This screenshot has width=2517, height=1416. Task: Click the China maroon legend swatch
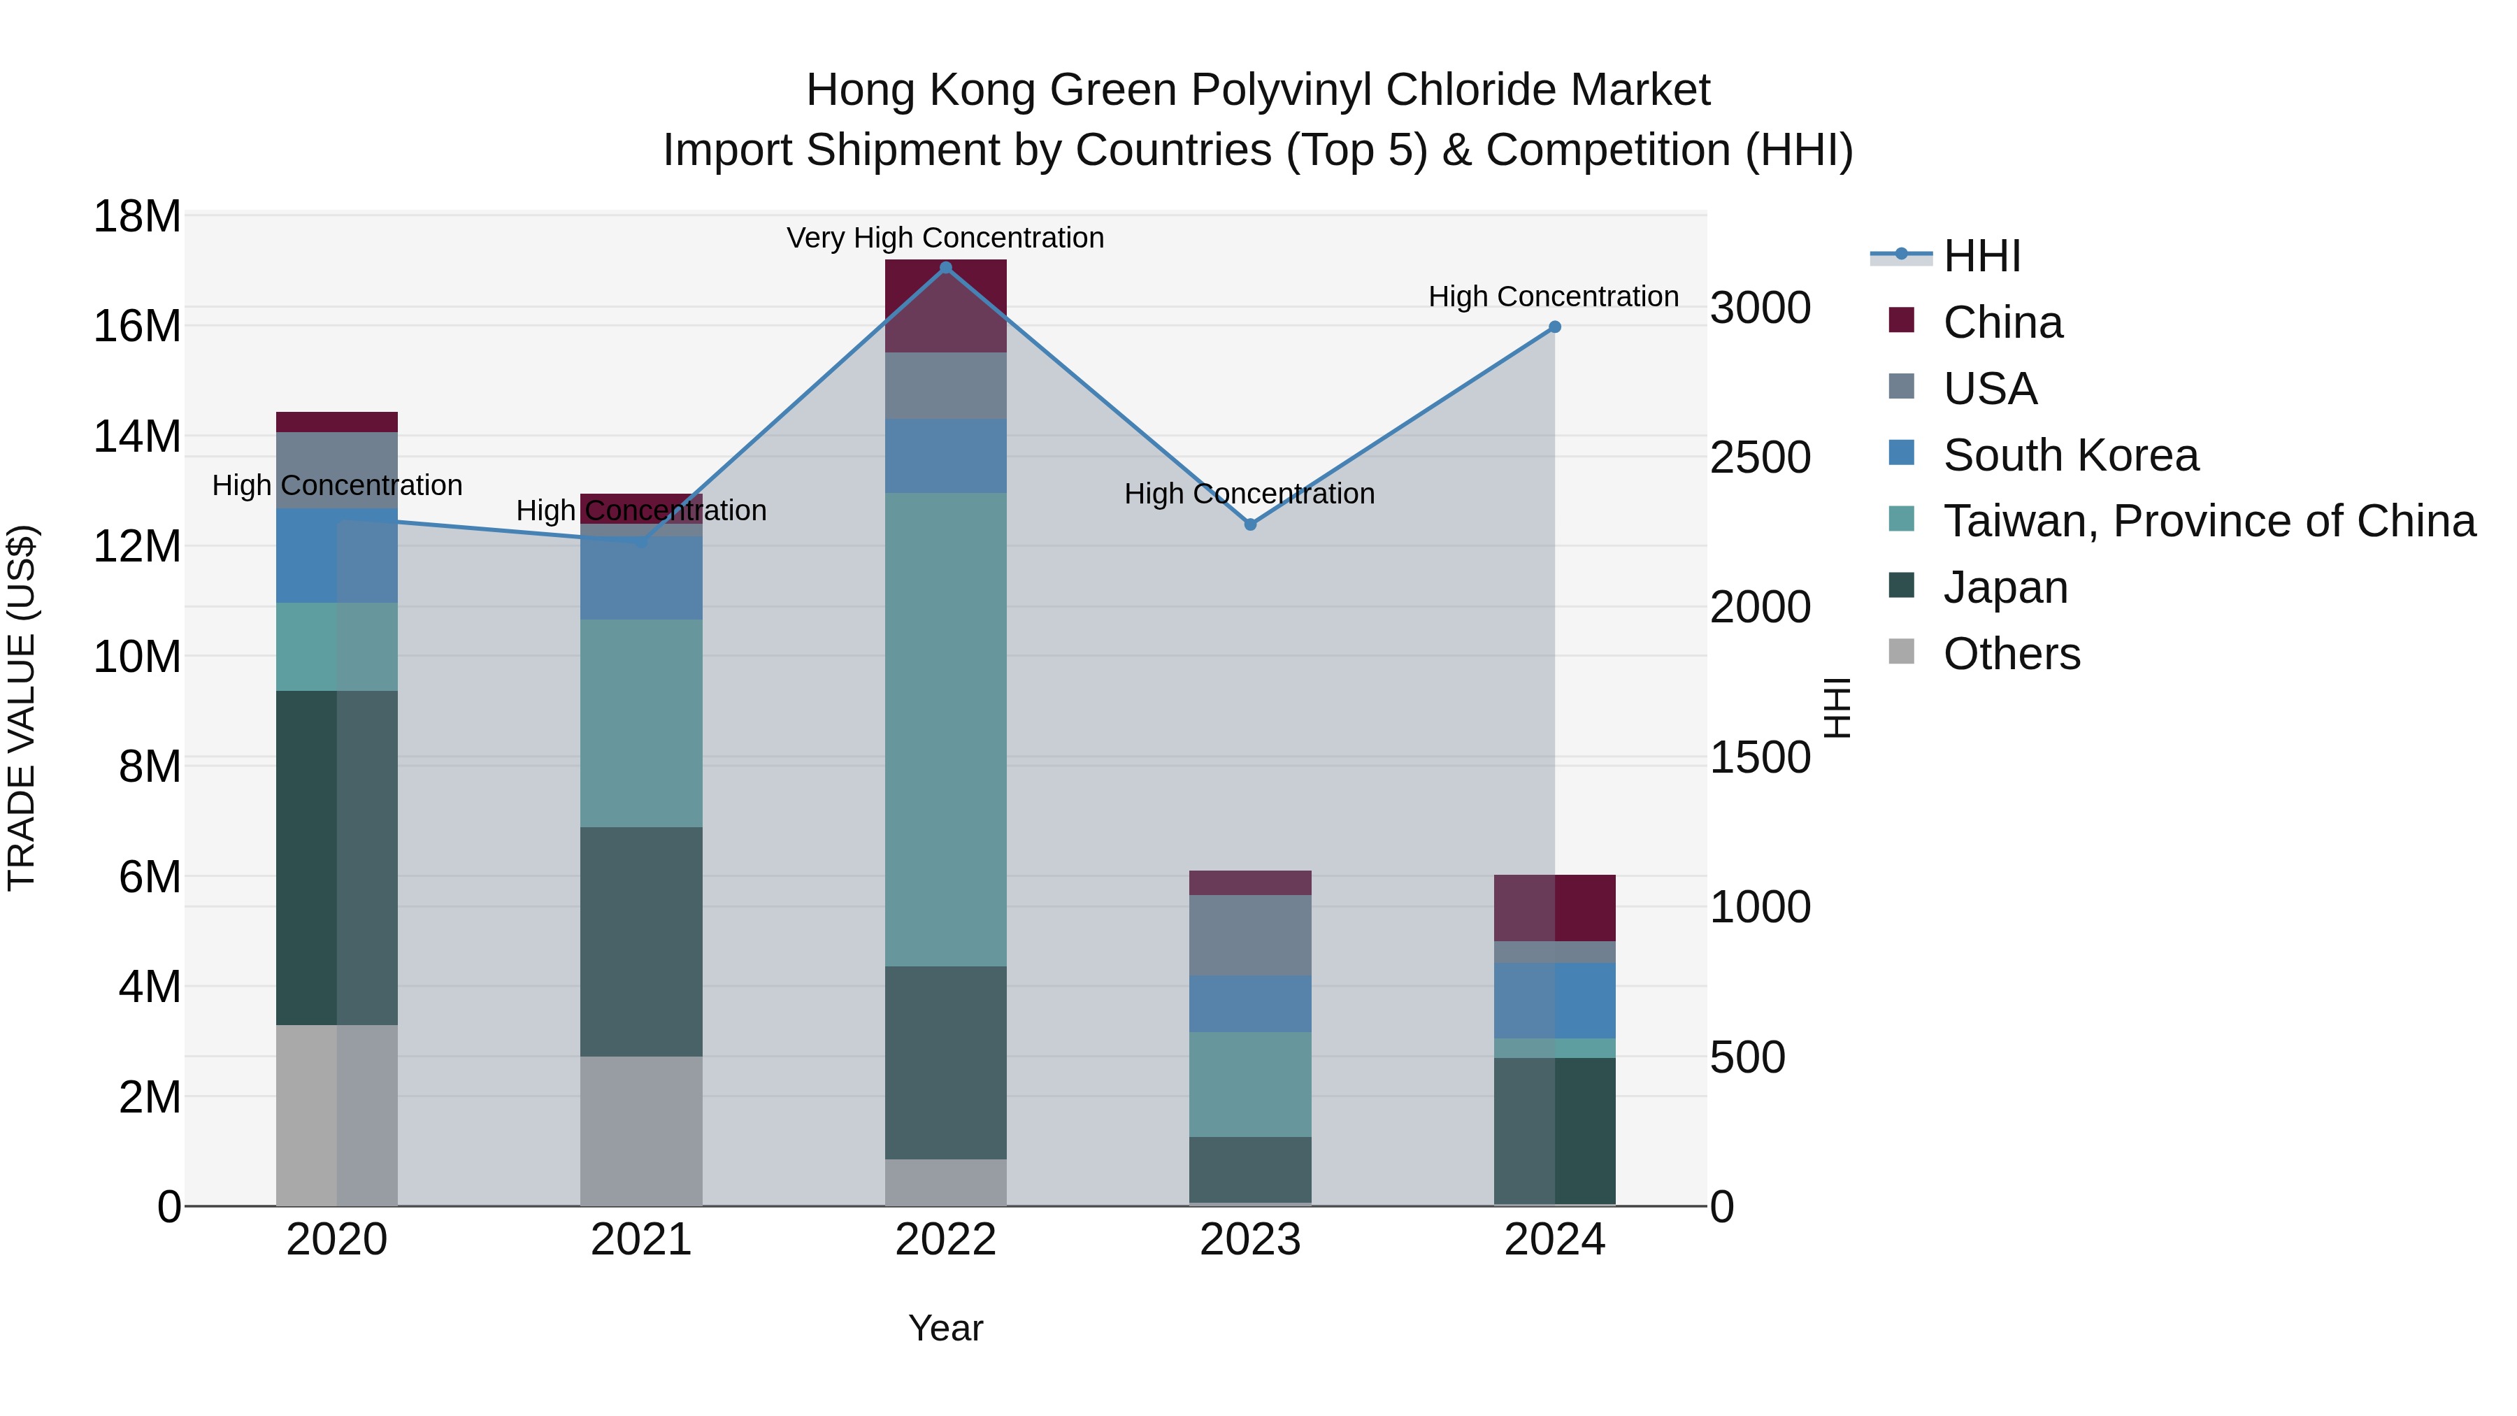(1902, 320)
